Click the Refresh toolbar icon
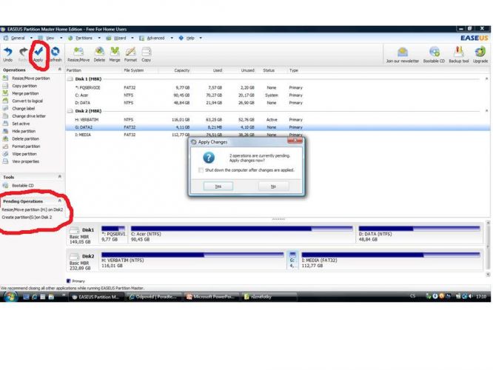Viewport: 493px width, 370px height. [x=56, y=54]
